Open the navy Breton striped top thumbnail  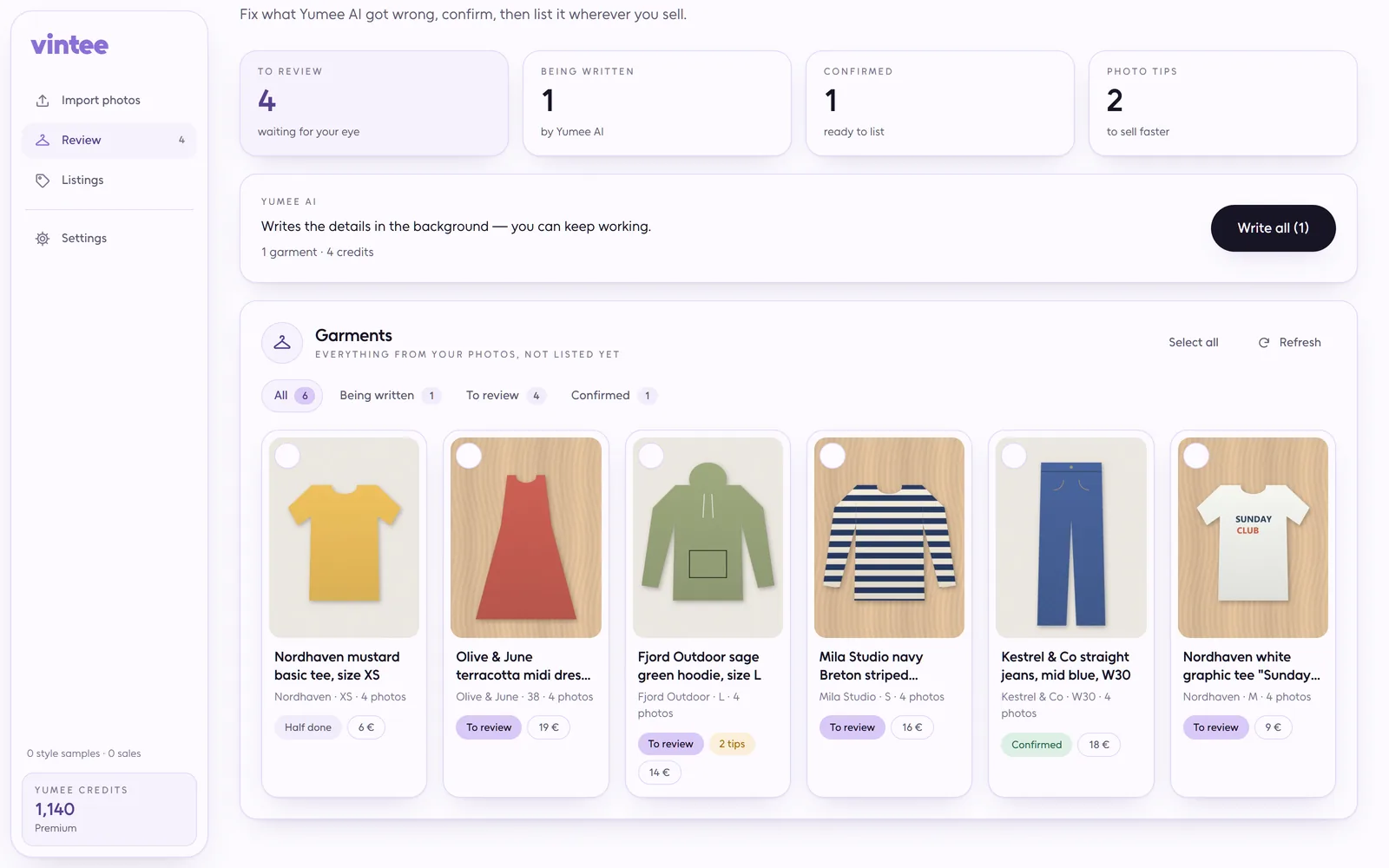(889, 537)
